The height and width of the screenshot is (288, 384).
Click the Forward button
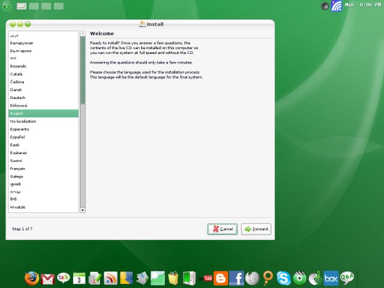pos(256,229)
